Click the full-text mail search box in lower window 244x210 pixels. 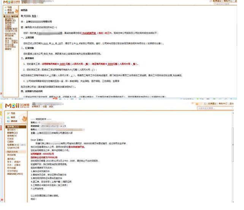click(x=213, y=108)
